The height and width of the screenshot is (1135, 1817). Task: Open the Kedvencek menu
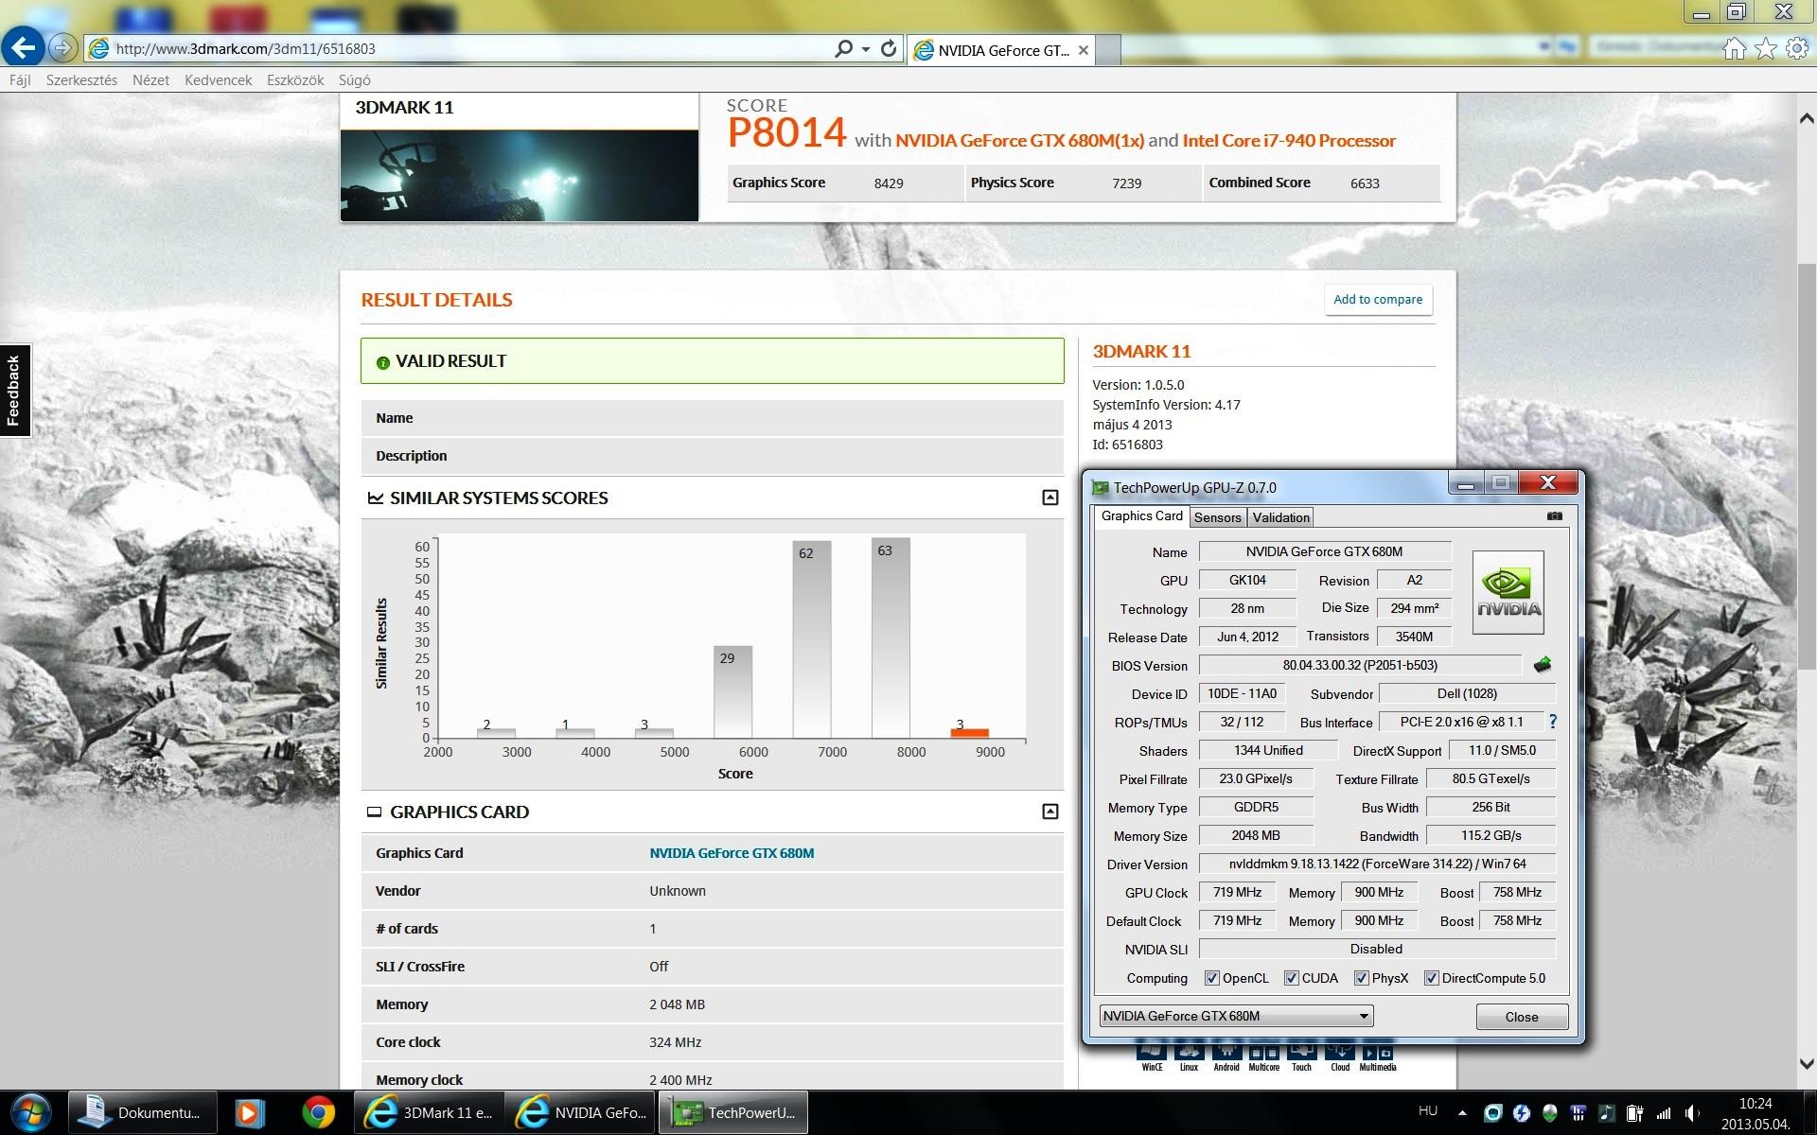218,80
